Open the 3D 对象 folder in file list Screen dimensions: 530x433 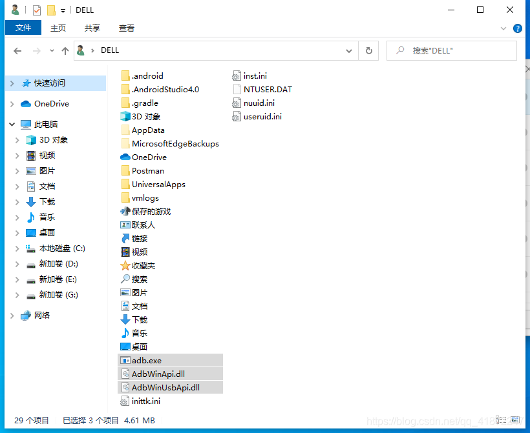pos(141,116)
